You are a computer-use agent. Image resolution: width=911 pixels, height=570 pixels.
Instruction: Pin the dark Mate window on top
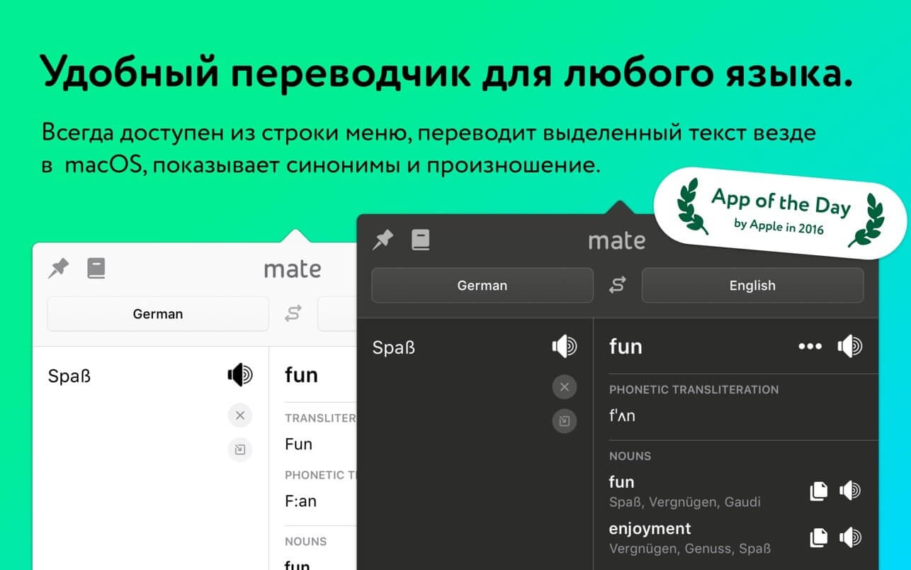[x=383, y=240]
